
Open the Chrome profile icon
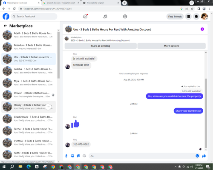[x=204, y=8]
